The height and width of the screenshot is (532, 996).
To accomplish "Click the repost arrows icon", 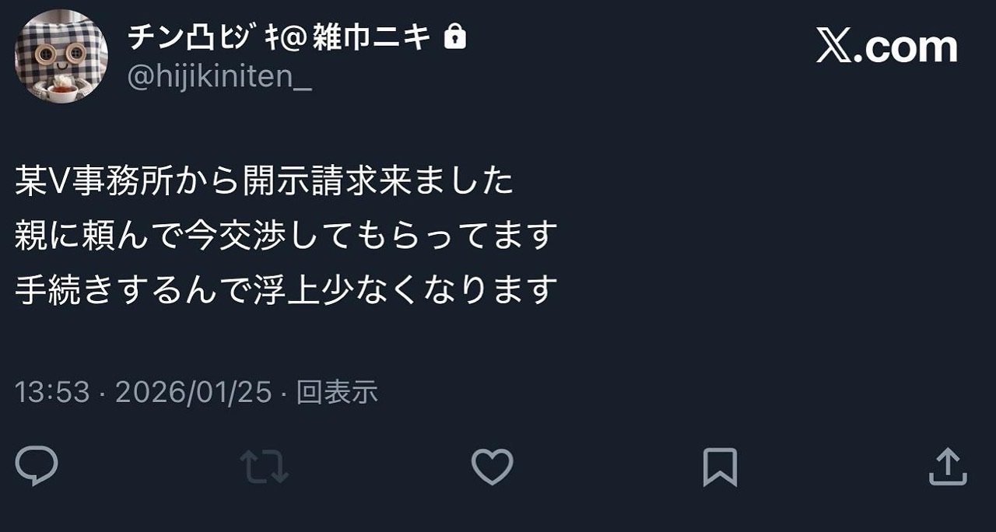I will 265,467.
